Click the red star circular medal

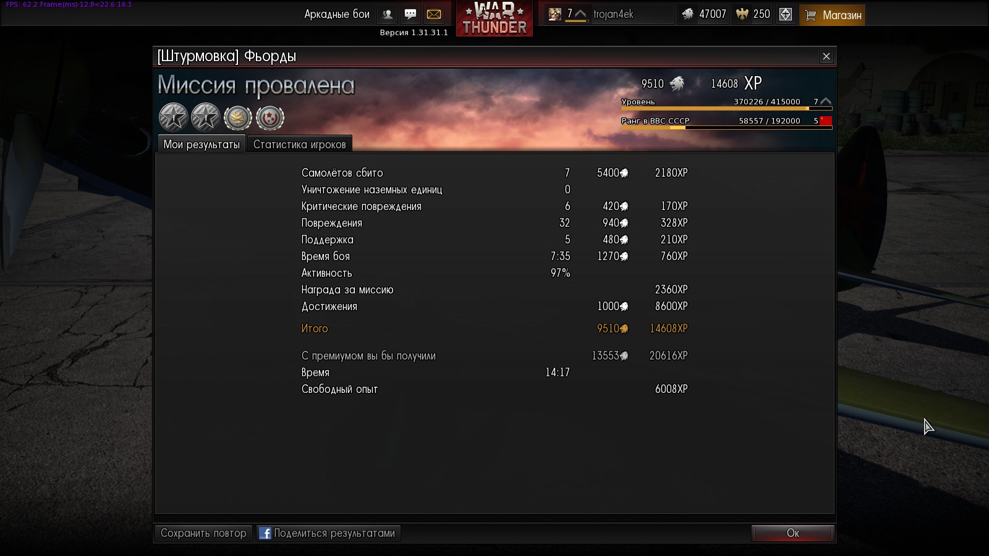pos(270,117)
